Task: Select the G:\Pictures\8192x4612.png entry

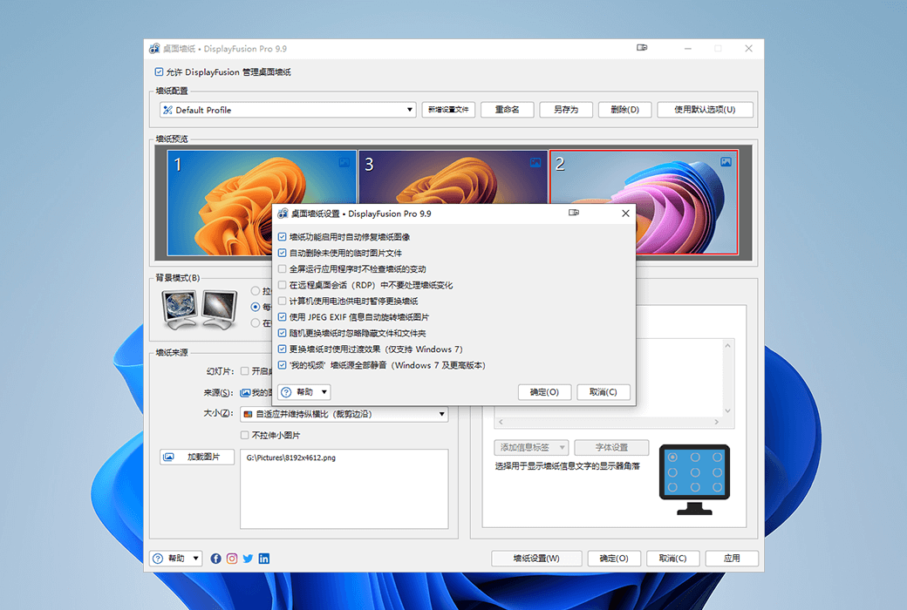Action: pos(291,457)
